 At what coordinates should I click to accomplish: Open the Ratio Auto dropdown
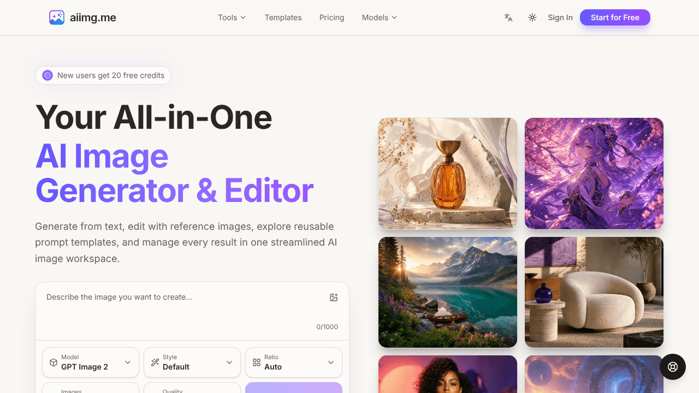[x=294, y=362]
